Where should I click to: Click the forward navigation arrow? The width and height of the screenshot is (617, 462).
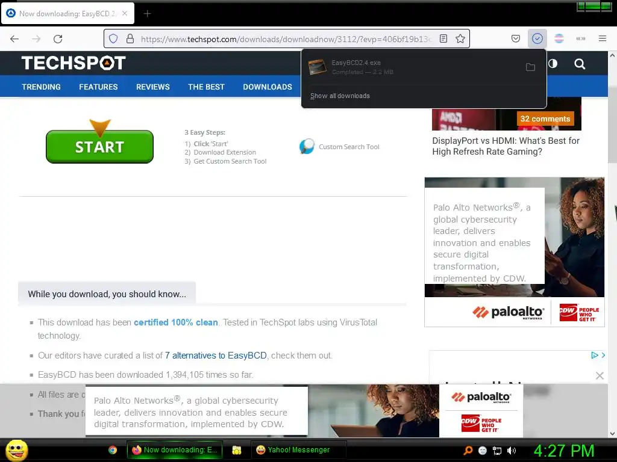36,39
